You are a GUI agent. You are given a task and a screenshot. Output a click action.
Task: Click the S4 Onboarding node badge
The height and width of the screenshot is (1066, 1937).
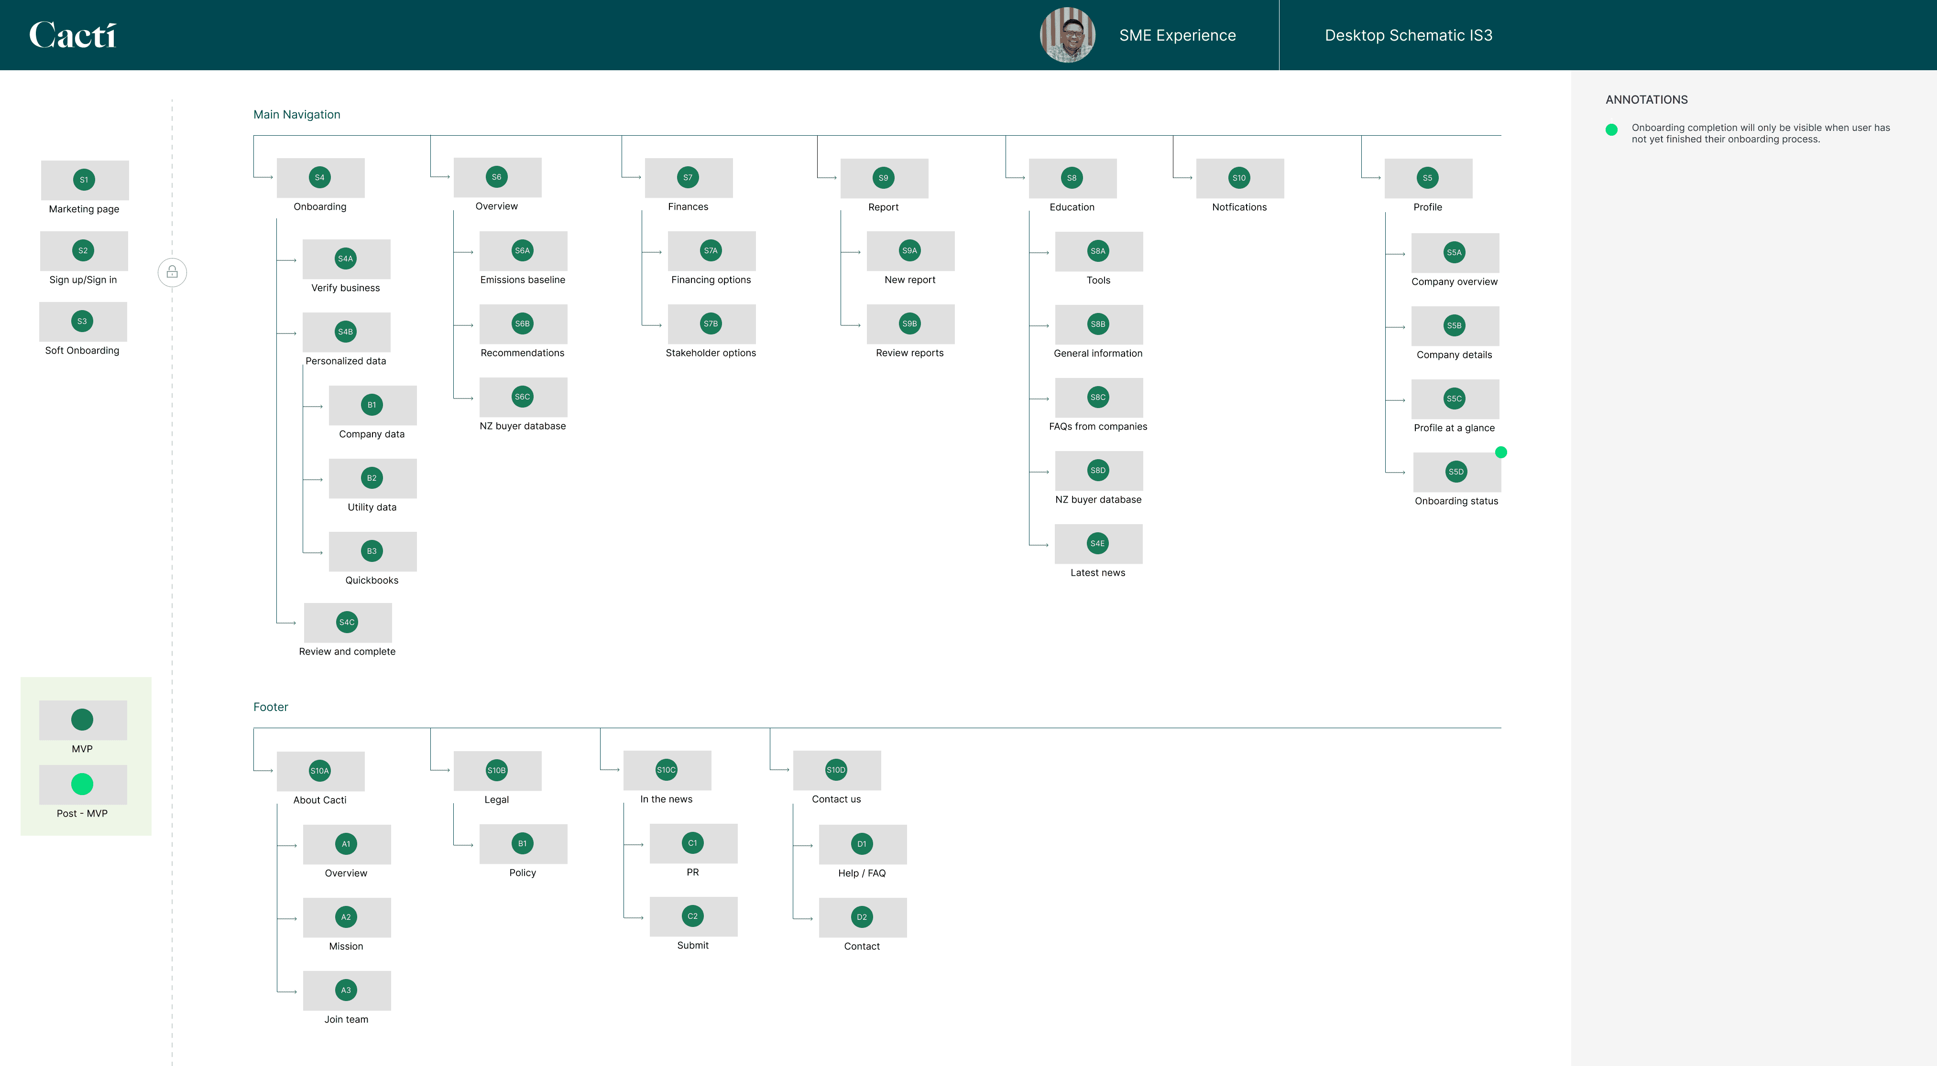pyautogui.click(x=320, y=177)
